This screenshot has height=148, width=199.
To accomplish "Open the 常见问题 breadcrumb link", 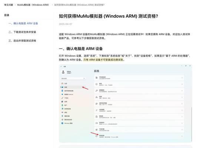I will coord(9,5).
